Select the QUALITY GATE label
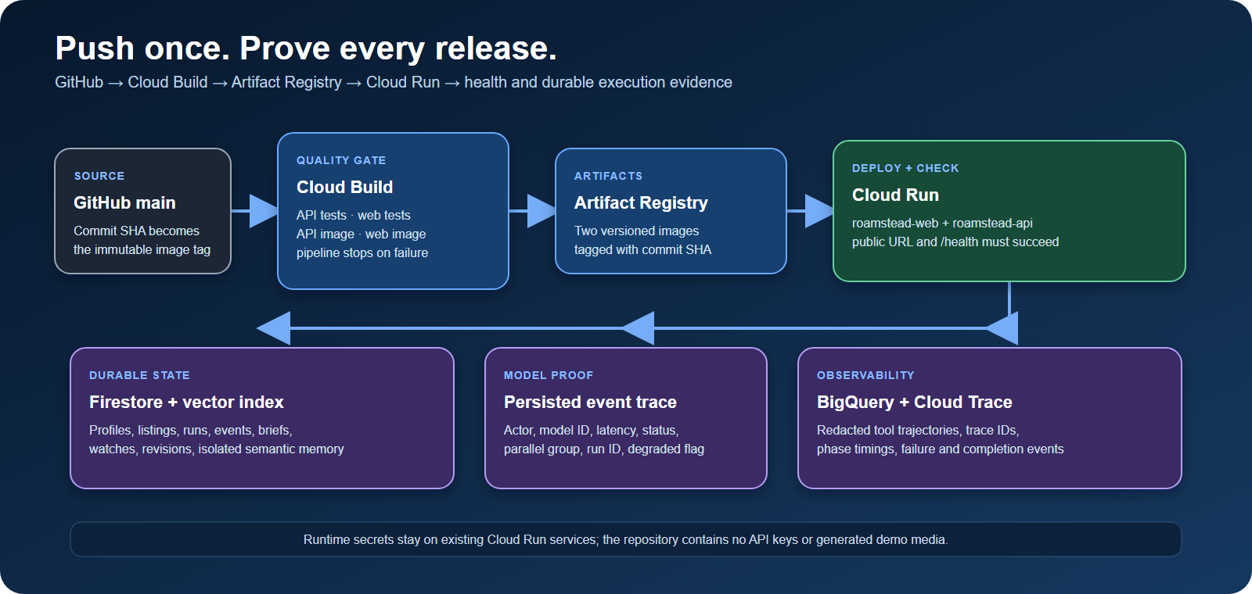 [341, 160]
